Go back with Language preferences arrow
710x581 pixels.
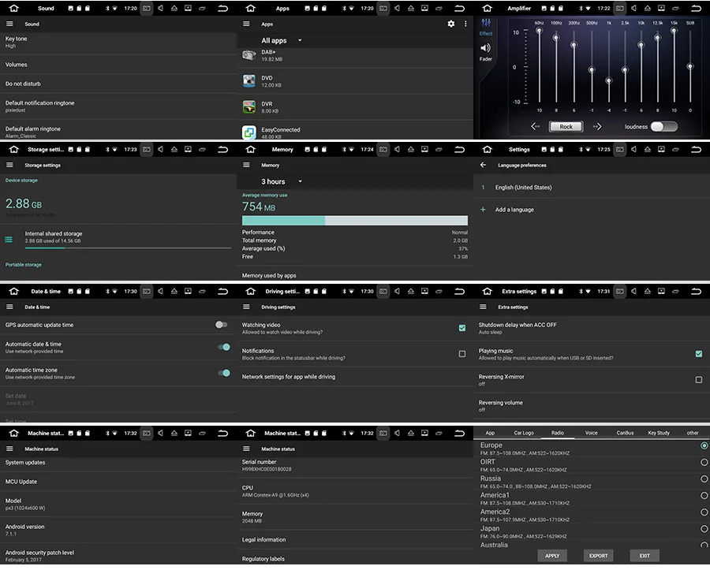[483, 166]
